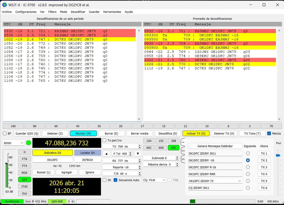Toggle the Sh checkbox
Image resolution: width=284 pixels, height=205 pixels.
coord(105,180)
